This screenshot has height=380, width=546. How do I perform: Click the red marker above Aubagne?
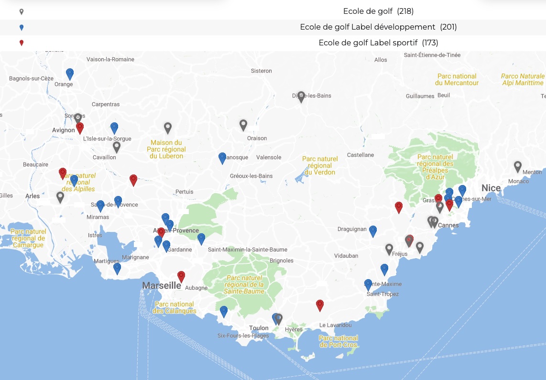(x=181, y=276)
